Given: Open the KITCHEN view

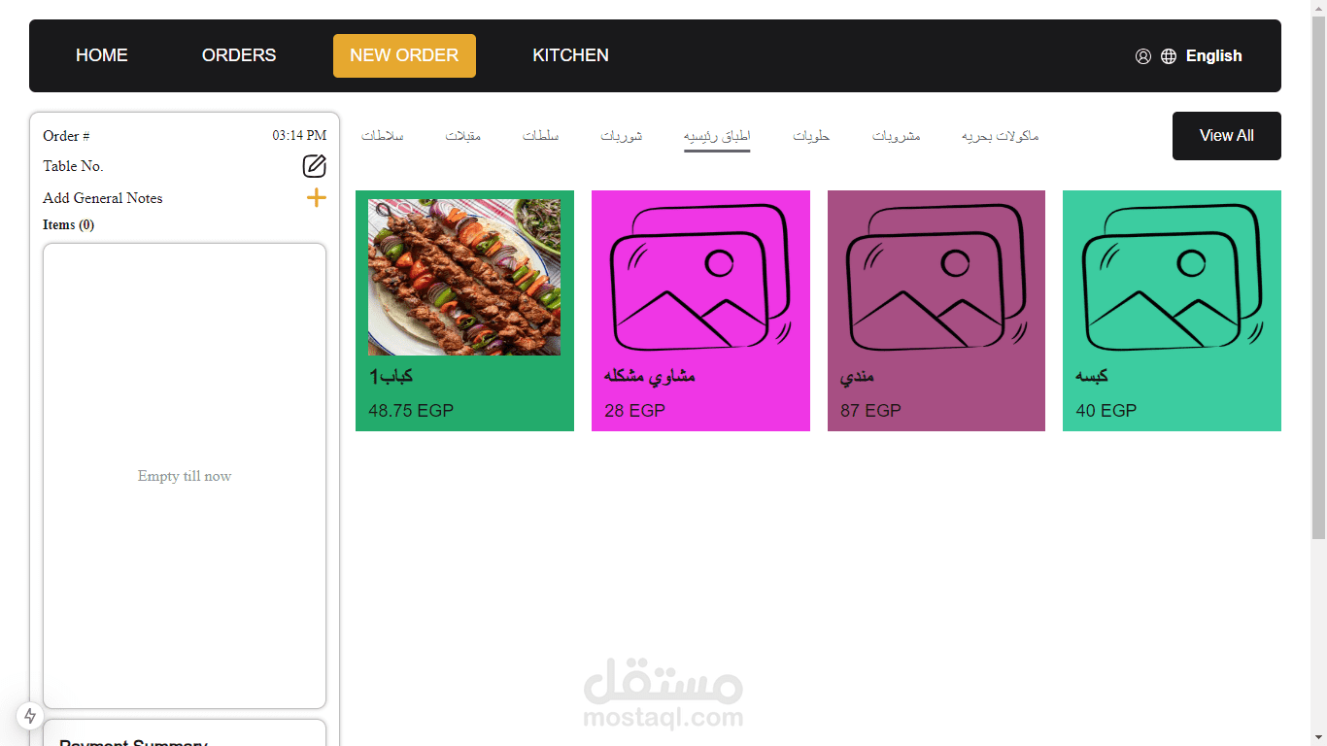Looking at the screenshot, I should coord(571,55).
